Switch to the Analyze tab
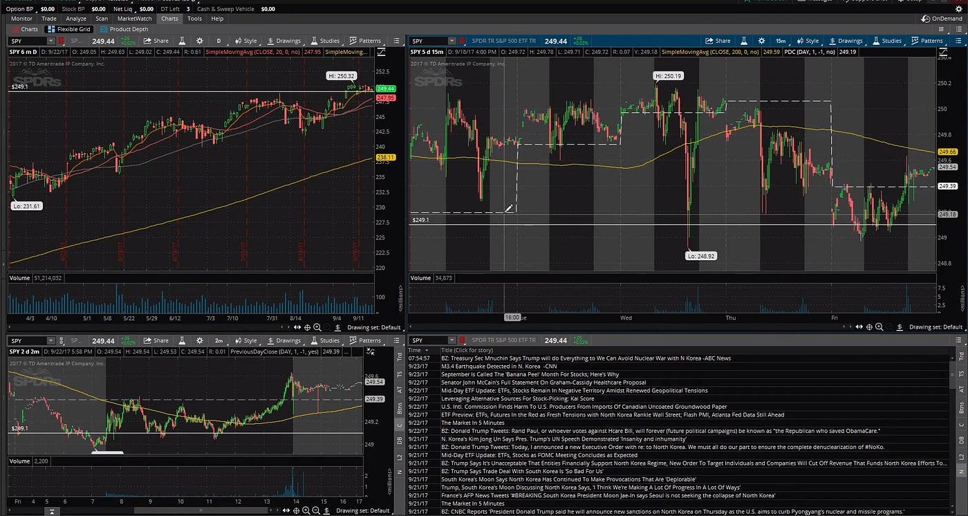The width and height of the screenshot is (968, 516). click(x=76, y=19)
